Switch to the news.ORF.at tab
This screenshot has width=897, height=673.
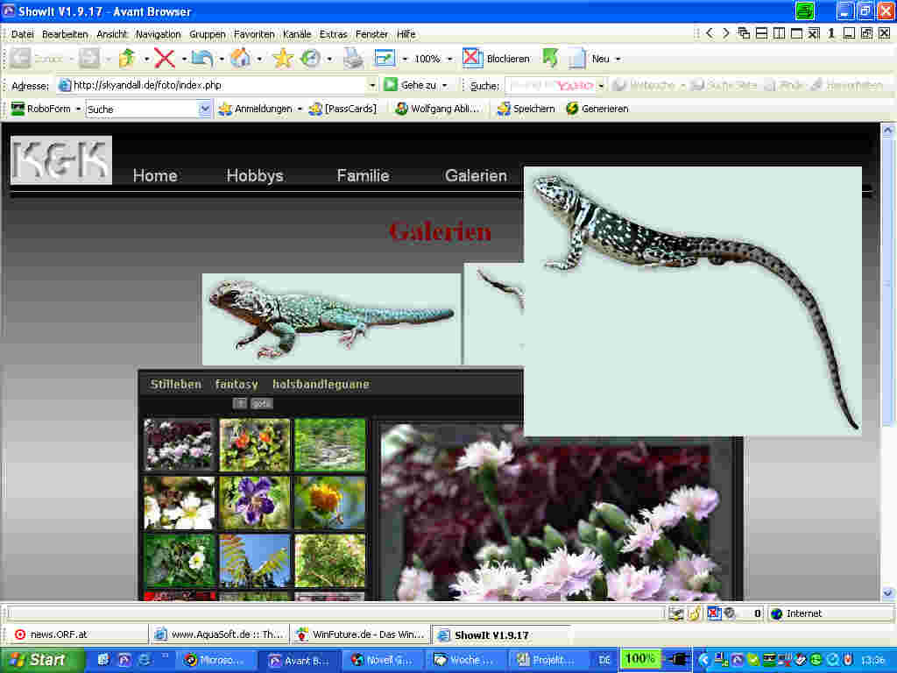tap(59, 634)
